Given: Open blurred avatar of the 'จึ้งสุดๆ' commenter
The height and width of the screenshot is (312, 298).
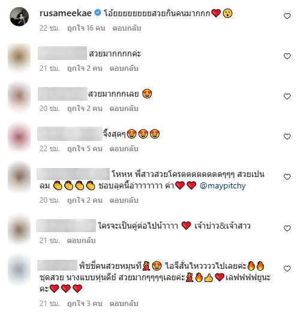Looking at the screenshot, I should pyautogui.click(x=19, y=137).
